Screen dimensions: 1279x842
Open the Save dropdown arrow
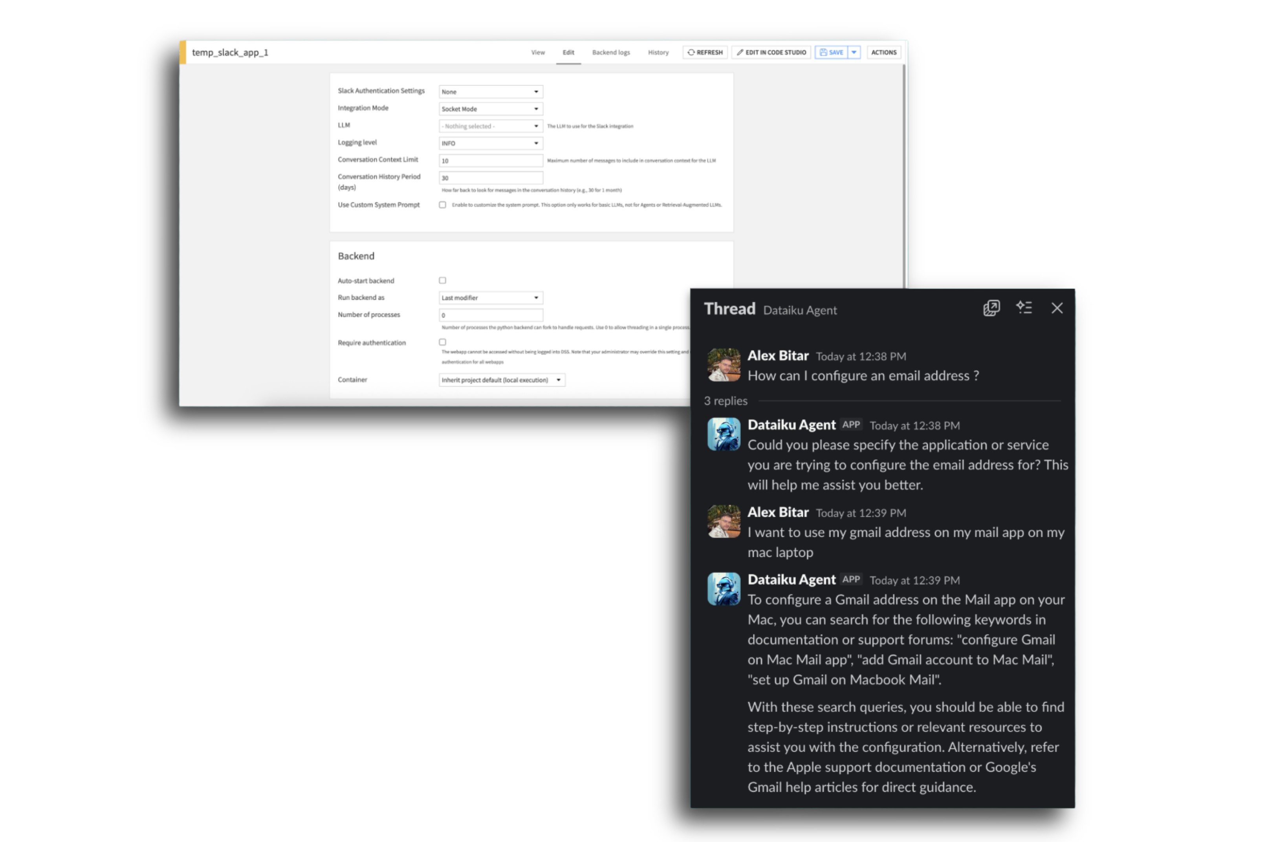[x=854, y=52]
